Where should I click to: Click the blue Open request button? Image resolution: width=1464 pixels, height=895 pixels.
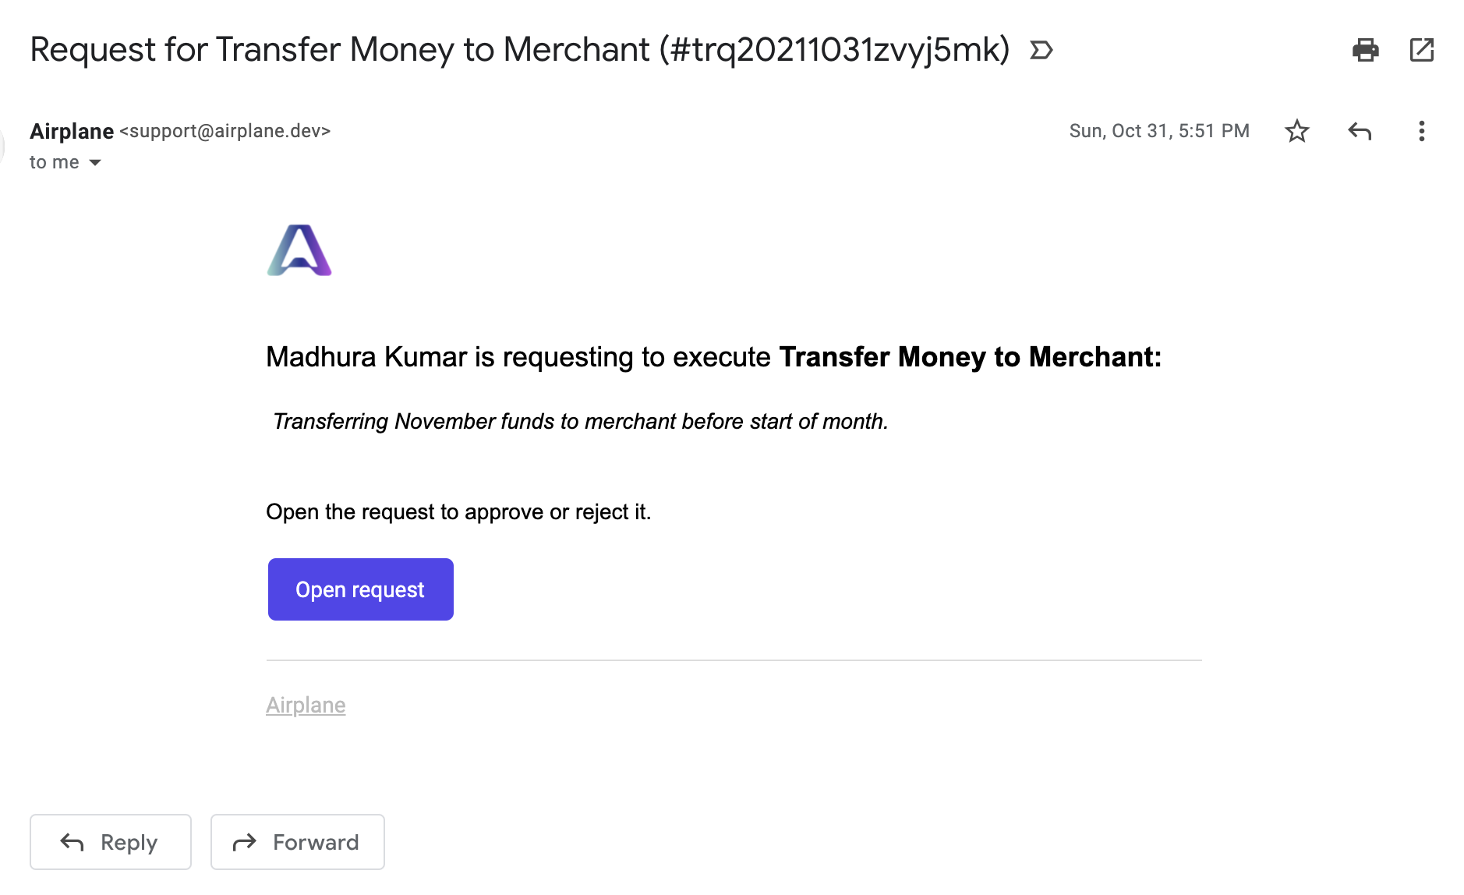[361, 589]
